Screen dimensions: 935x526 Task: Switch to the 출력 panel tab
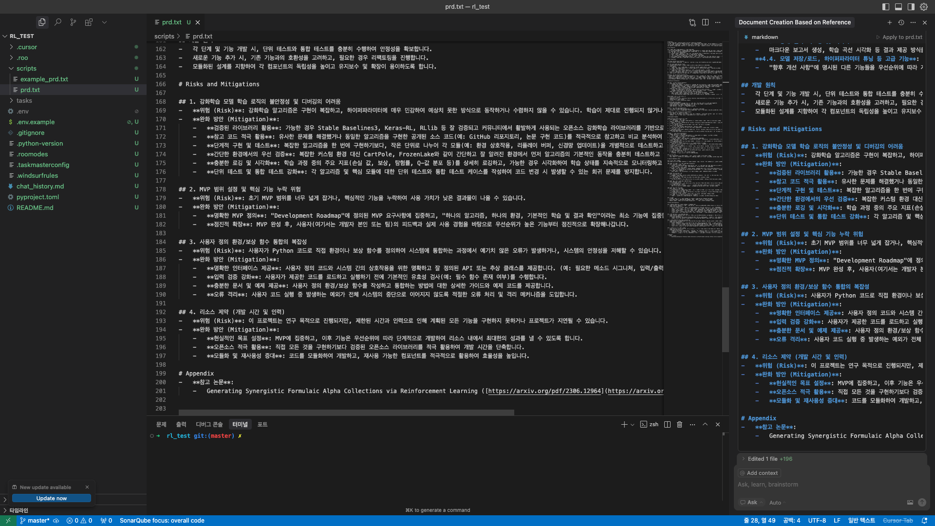181,425
